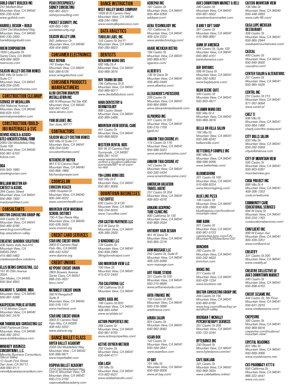Visit www.concernhealth.com link

(x=66, y=202)
